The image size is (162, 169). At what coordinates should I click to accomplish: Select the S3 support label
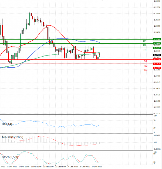coord(146,70)
